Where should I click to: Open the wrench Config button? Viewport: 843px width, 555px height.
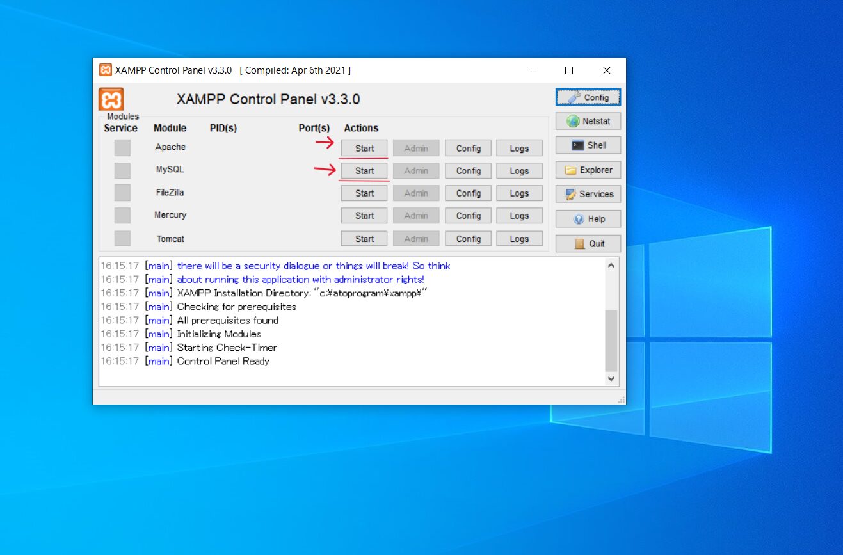pos(588,97)
